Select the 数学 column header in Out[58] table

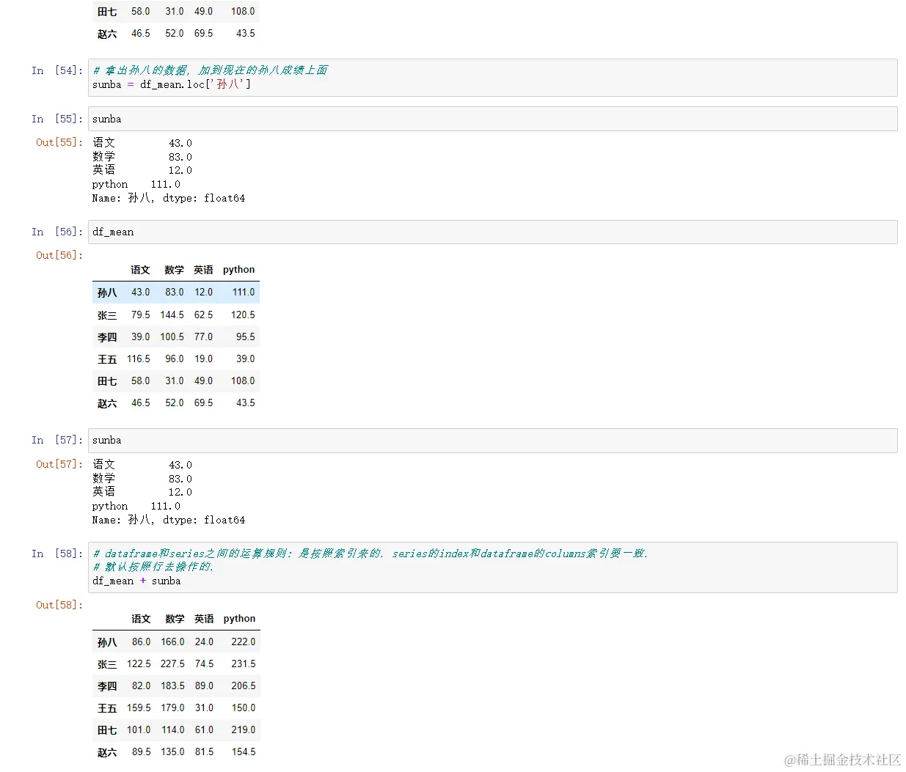(x=175, y=619)
